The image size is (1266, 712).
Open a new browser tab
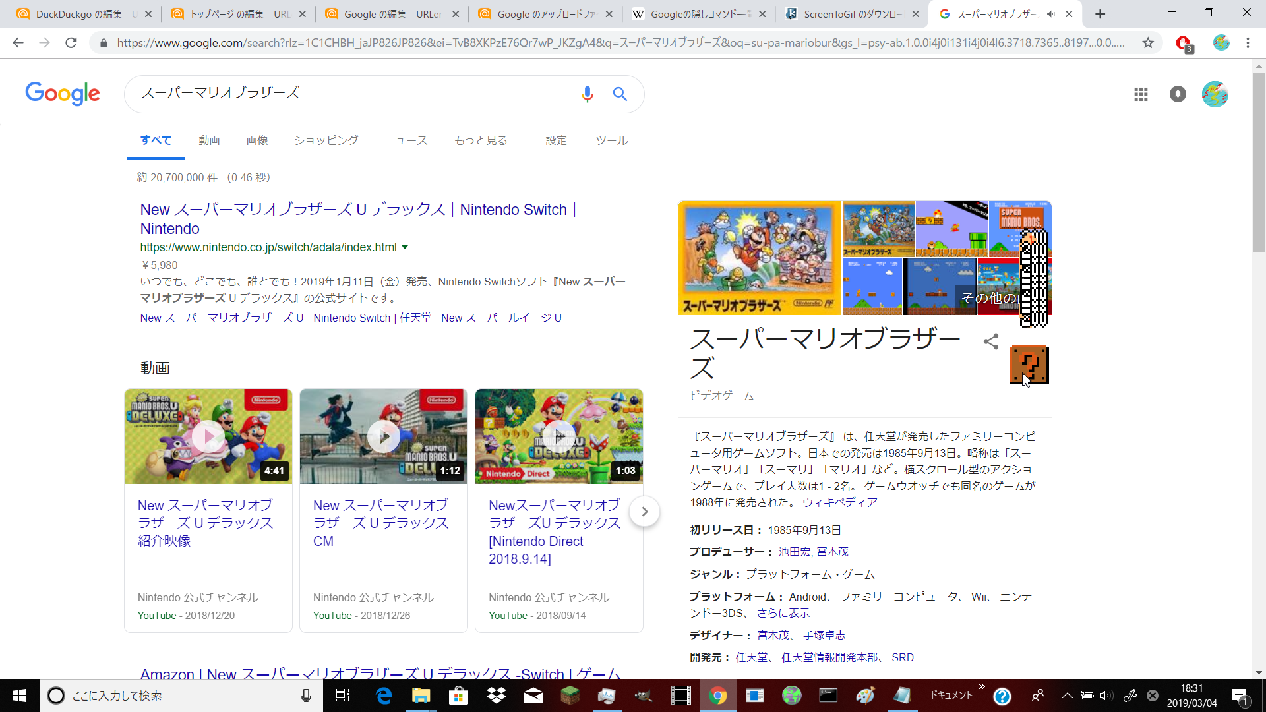[x=1100, y=14]
